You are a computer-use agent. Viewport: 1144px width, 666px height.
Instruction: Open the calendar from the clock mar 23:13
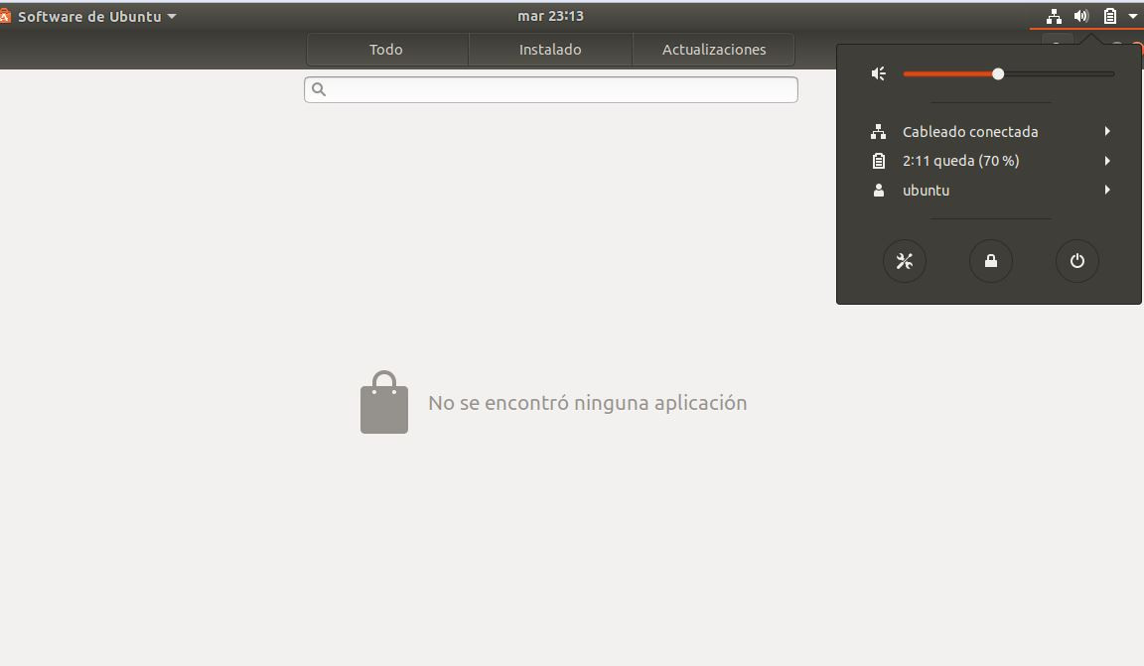click(550, 16)
